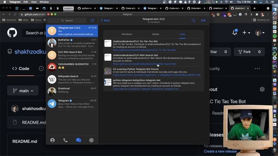Open Telegram bot | CLC chat
This screenshot has width=278, height=156.
point(72,31)
